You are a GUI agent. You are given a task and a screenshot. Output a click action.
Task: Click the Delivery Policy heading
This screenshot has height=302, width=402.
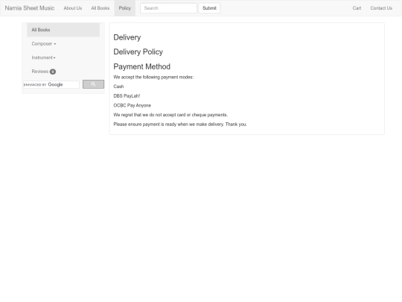(x=138, y=52)
